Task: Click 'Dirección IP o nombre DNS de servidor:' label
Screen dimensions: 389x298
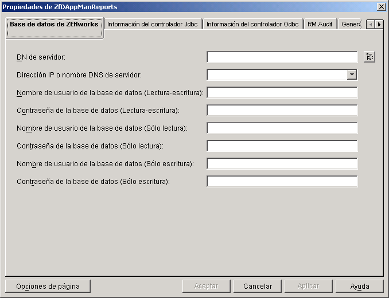Action: tap(79, 75)
